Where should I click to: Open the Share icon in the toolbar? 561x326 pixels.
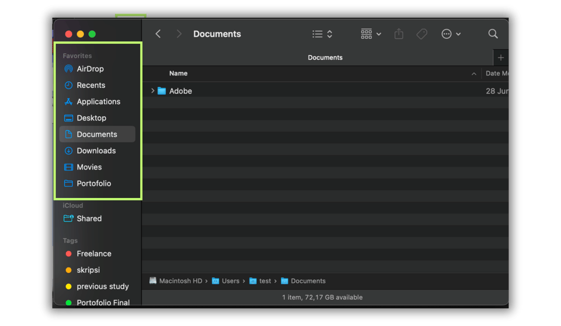pos(398,34)
